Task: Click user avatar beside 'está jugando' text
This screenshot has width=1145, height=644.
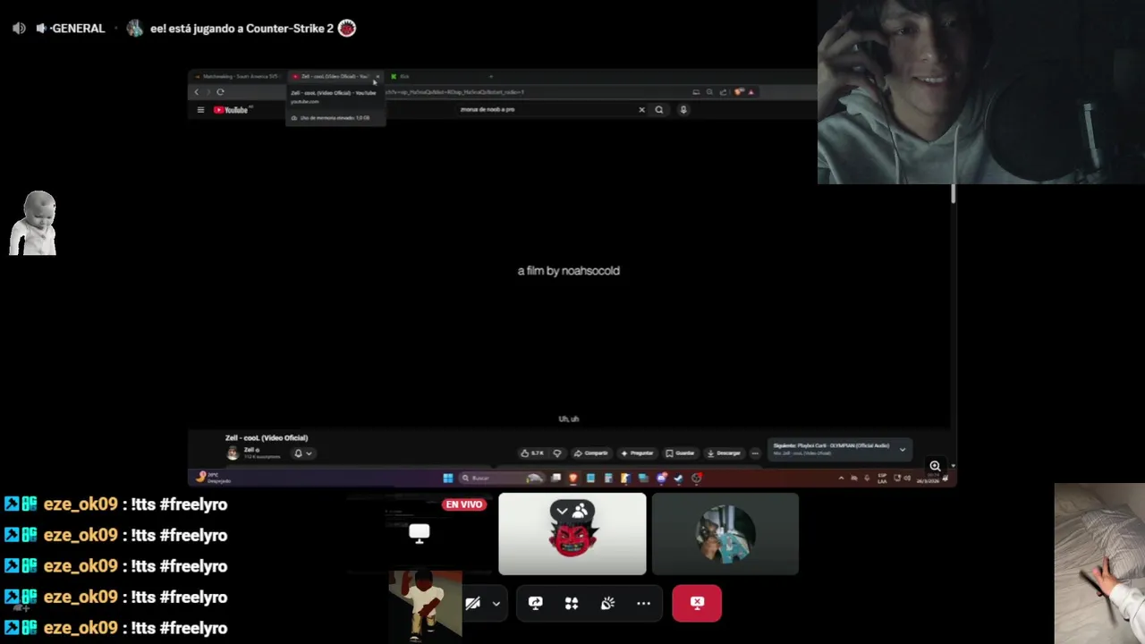Action: [x=135, y=28]
